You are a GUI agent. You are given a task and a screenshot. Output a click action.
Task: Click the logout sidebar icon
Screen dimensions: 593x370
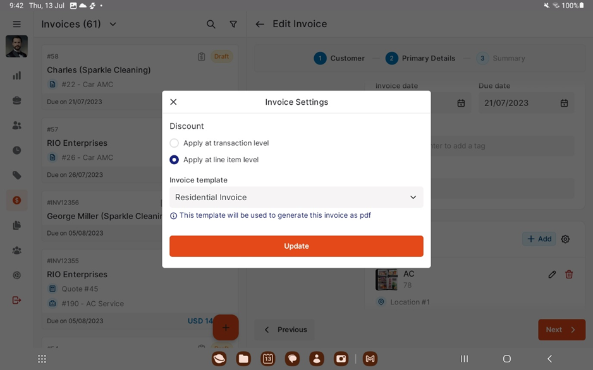pos(16,300)
